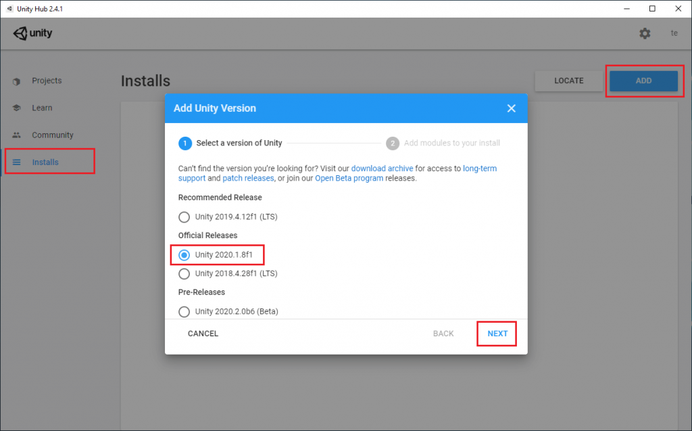The width and height of the screenshot is (692, 431).
Task: Switch to the Installs section
Action: click(x=45, y=162)
